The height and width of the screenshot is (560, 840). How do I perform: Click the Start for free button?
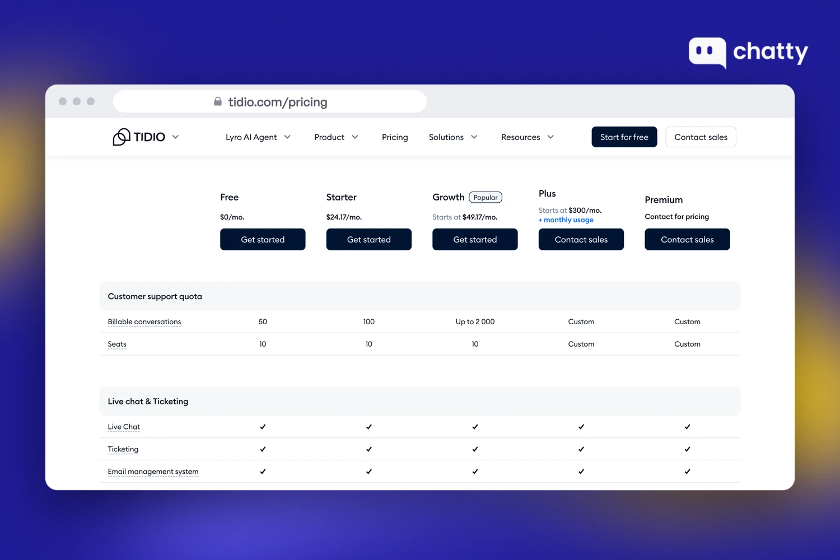coord(624,137)
